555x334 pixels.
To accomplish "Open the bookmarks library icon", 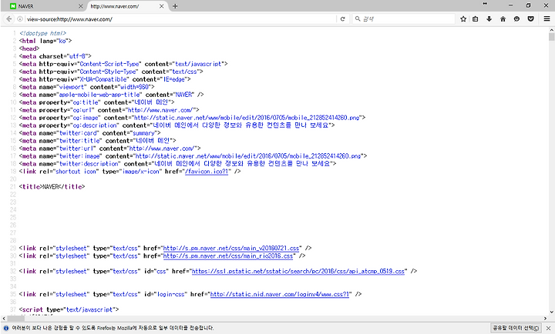I will [x=476, y=19].
